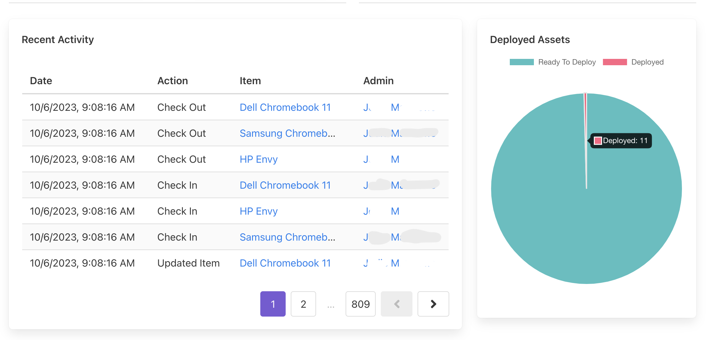
Task: Click the previous page chevron button
Action: (x=396, y=304)
